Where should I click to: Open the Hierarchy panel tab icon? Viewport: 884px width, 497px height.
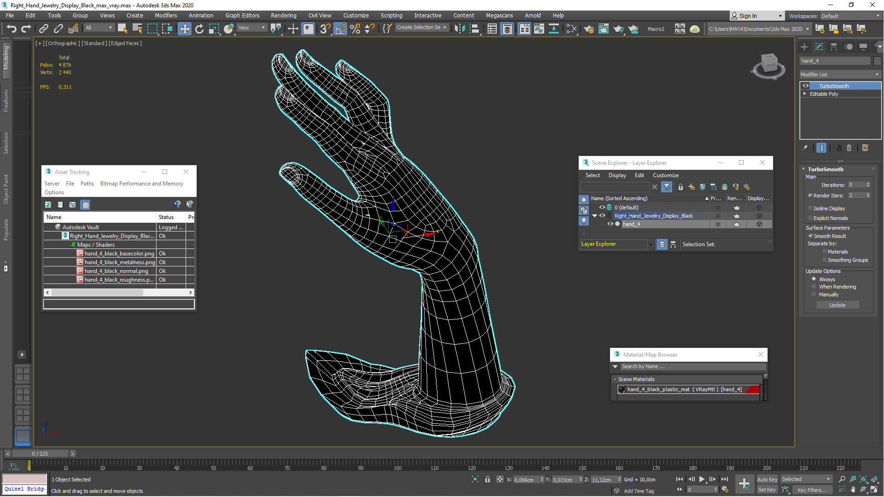click(x=834, y=47)
